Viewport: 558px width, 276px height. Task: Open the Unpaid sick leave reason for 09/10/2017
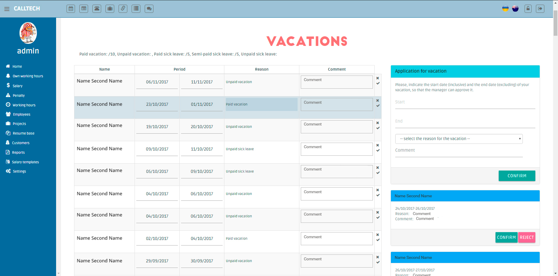[240, 149]
